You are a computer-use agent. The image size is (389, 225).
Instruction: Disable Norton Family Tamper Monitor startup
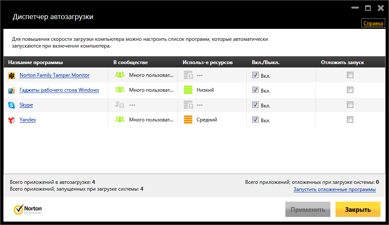click(x=255, y=75)
